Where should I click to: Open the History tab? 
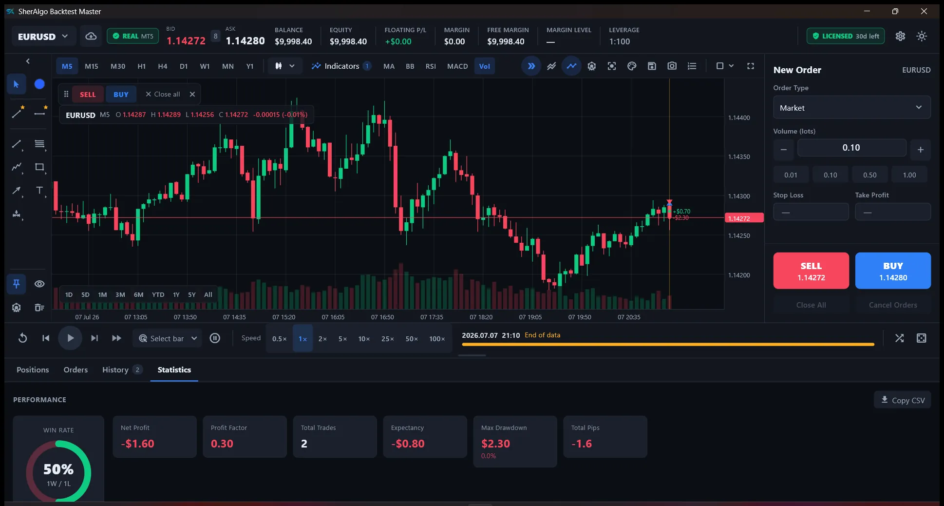tap(122, 370)
